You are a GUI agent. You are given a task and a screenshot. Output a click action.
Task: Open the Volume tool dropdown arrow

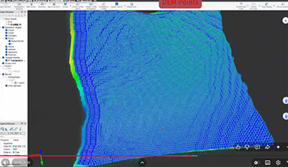click(x=70, y=6)
